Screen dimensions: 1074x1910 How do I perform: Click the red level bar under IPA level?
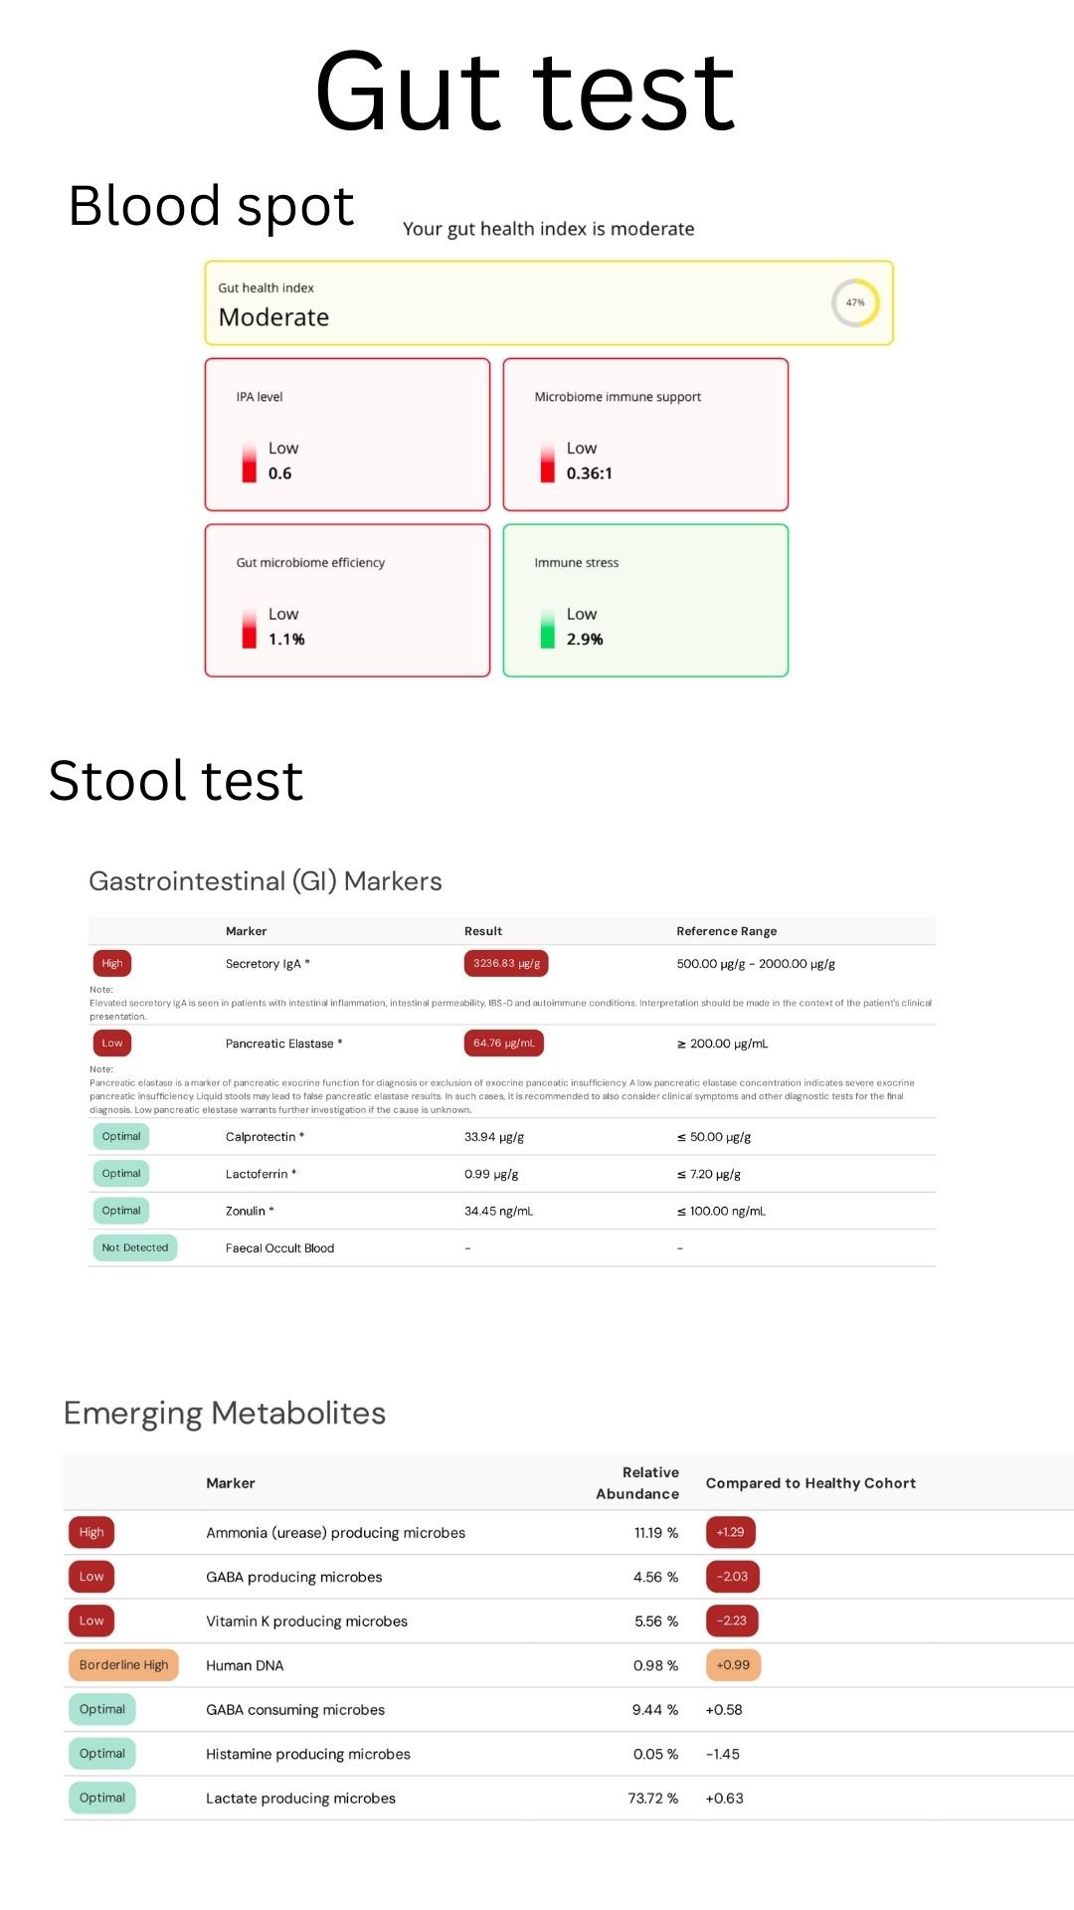pyautogui.click(x=249, y=463)
